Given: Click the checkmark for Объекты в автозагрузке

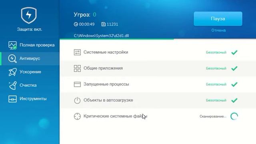Looking at the screenshot, I should pyautogui.click(x=234, y=100).
